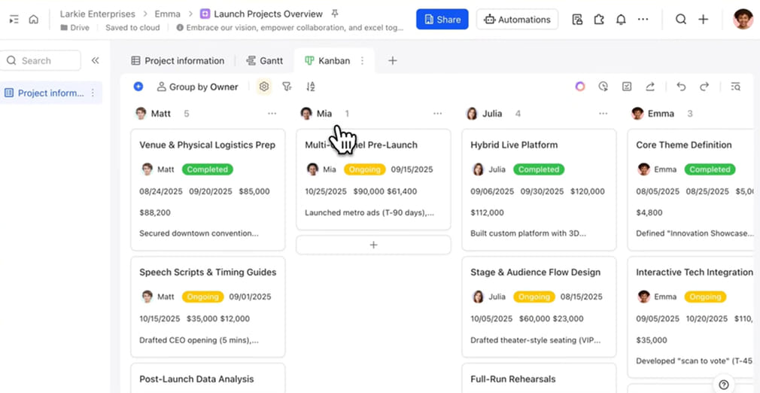Switch to the Gantt tab
The image size is (760, 393).
click(x=265, y=61)
